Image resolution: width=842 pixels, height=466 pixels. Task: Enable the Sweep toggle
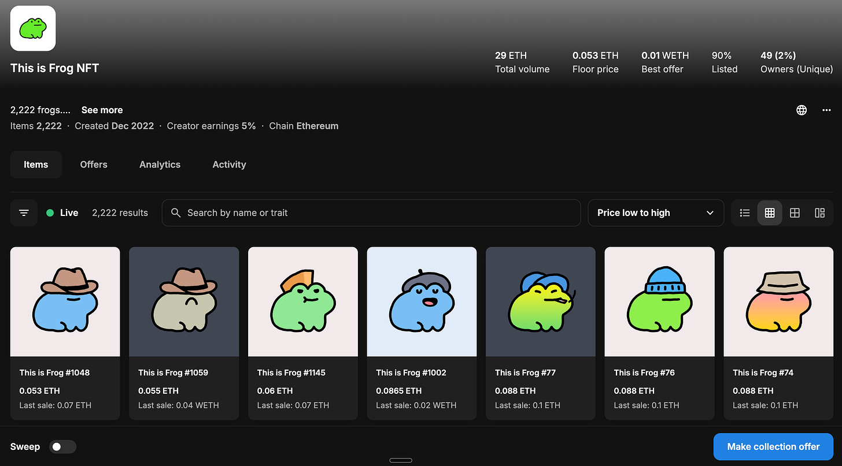(62, 446)
